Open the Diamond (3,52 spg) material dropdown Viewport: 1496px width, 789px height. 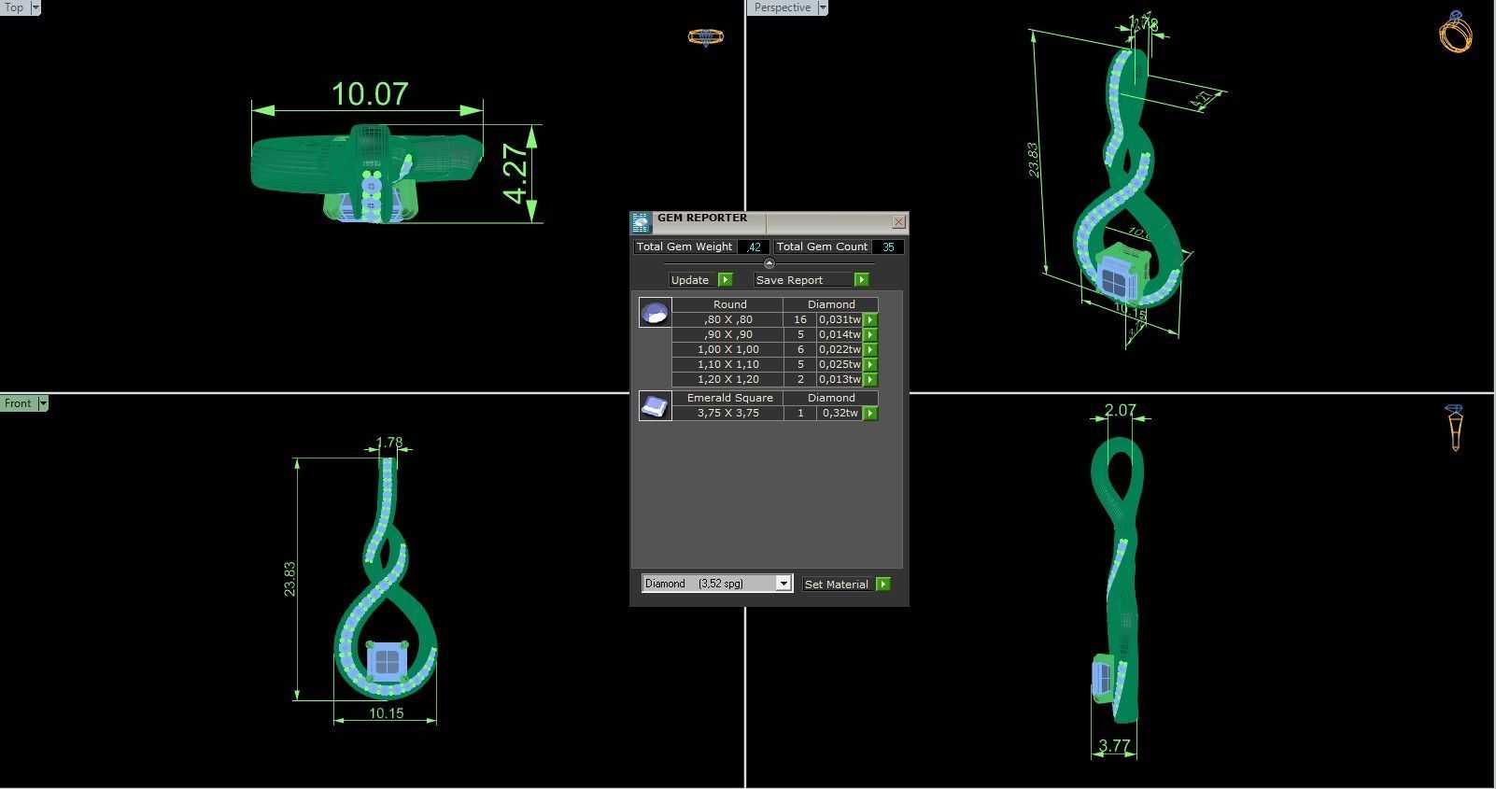pyautogui.click(x=783, y=584)
